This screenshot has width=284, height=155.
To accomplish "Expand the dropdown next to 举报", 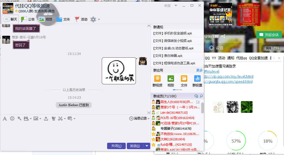I will coord(176,6).
